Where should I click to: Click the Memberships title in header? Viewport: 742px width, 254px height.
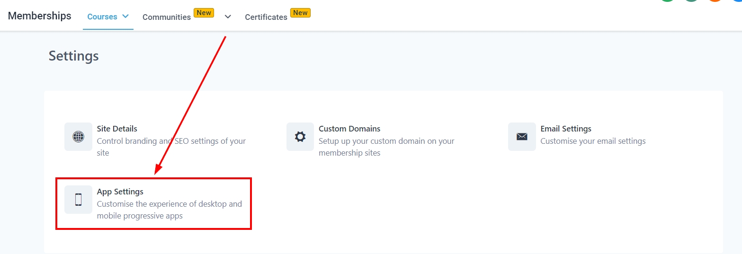[40, 16]
